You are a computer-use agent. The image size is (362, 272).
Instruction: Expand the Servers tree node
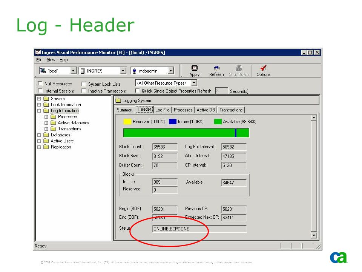pos(39,99)
